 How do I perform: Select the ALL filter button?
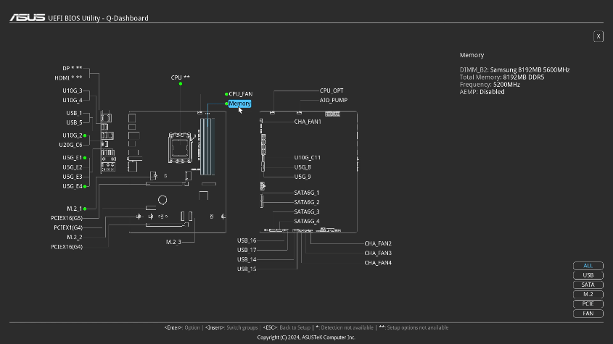coord(588,266)
